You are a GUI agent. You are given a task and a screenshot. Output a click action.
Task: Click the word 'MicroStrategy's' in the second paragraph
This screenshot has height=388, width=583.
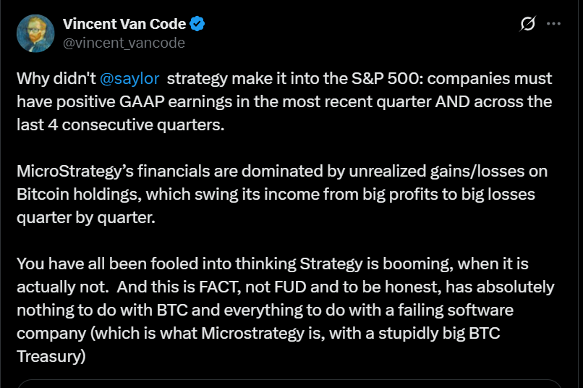(x=75, y=172)
